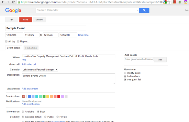The width and height of the screenshot is (189, 122).
Task: Edit the Sample Event title field
Action: point(46,28)
